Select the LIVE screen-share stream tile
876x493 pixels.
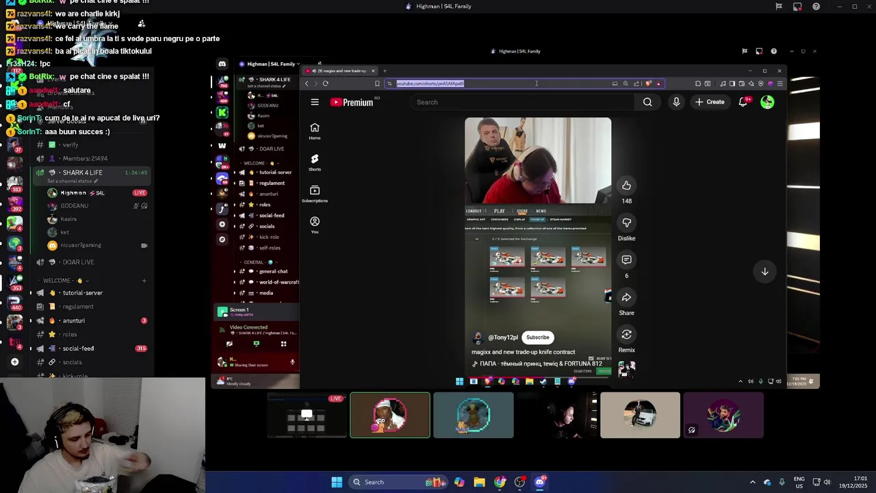(307, 415)
